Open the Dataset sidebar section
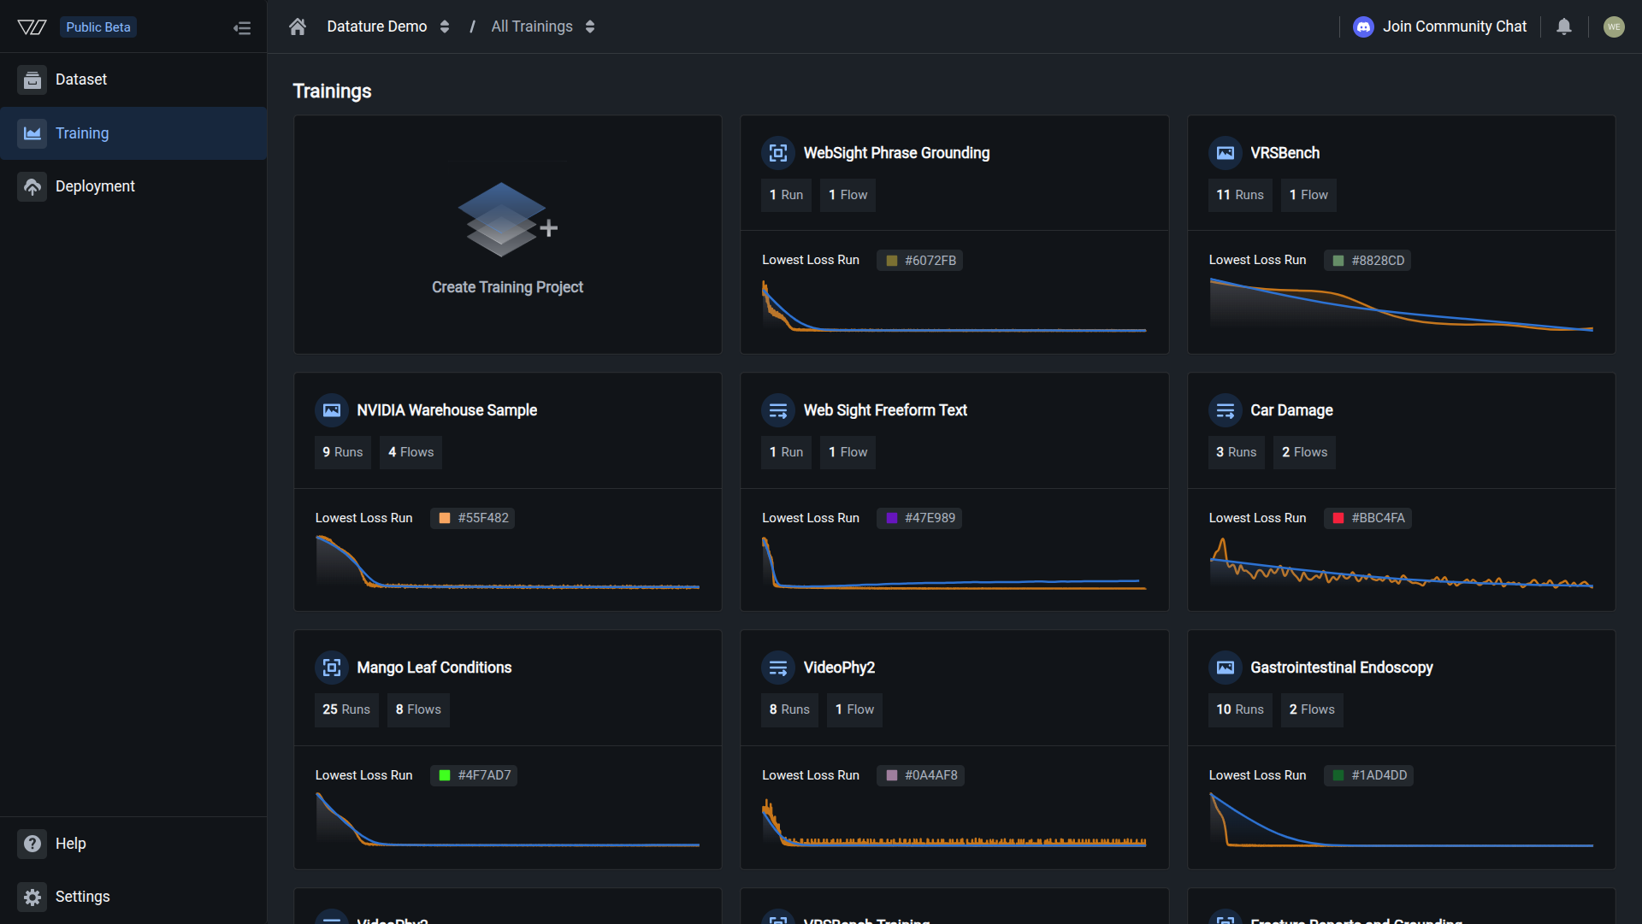This screenshot has height=924, width=1642. pos(81,79)
